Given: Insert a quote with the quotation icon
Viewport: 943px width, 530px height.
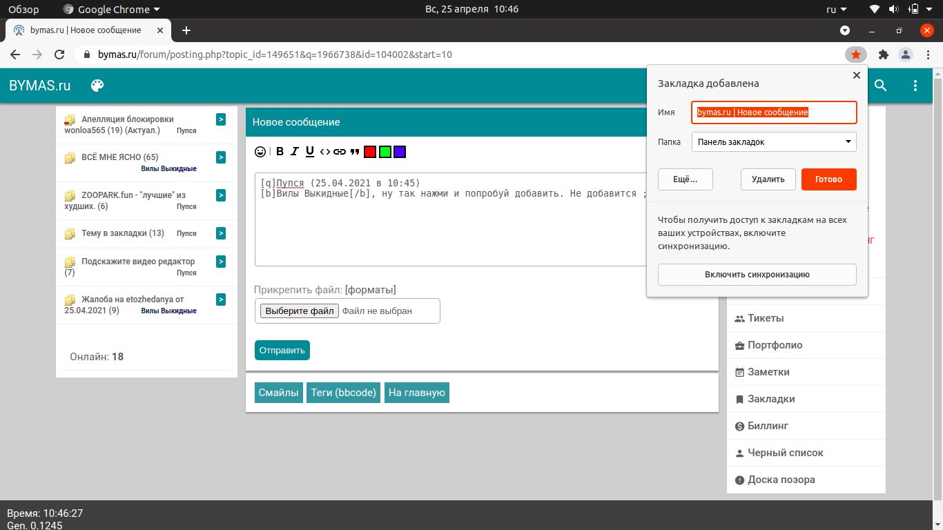Looking at the screenshot, I should [x=355, y=152].
